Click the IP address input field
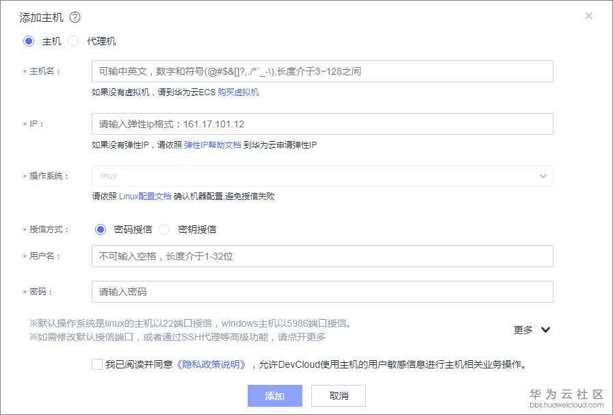This screenshot has height=415, width=613. [x=322, y=123]
